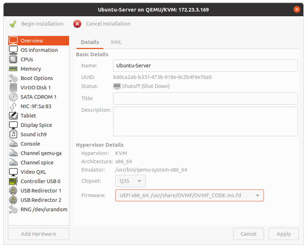Open the Memory hardware entry icon
The image size is (307, 248).
tap(13, 69)
